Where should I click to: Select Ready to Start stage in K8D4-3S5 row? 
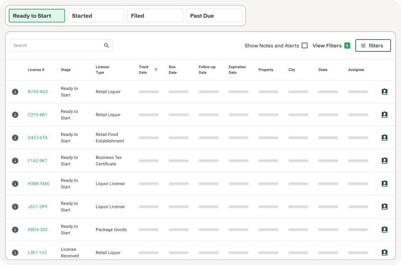tap(69, 230)
